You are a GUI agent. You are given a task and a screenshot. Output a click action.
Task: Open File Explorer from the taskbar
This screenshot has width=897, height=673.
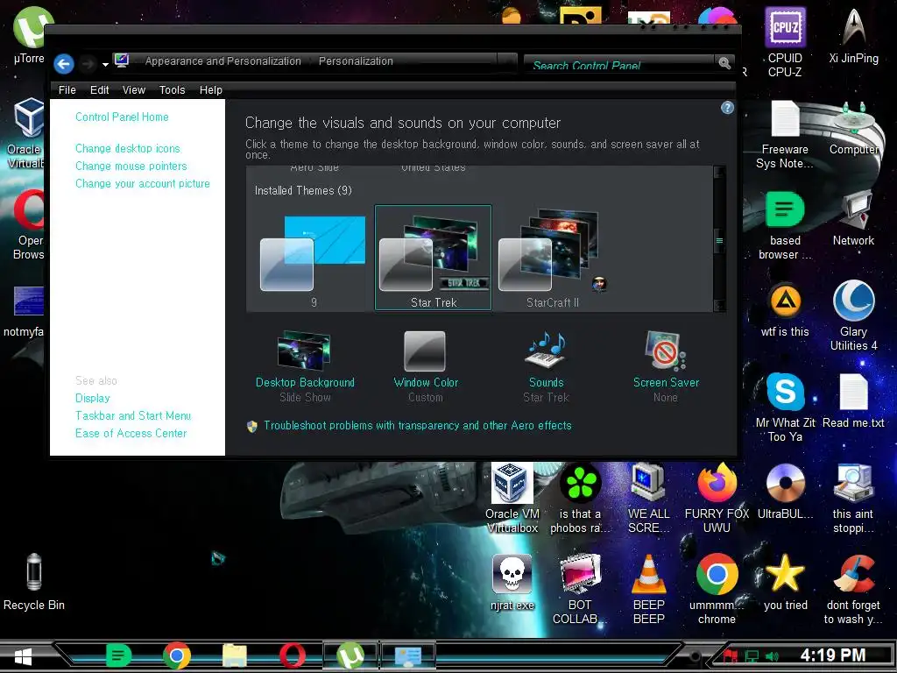235,655
